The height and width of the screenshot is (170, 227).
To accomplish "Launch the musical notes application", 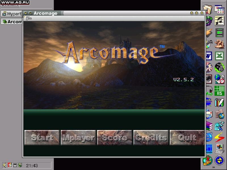I will tap(219, 21).
